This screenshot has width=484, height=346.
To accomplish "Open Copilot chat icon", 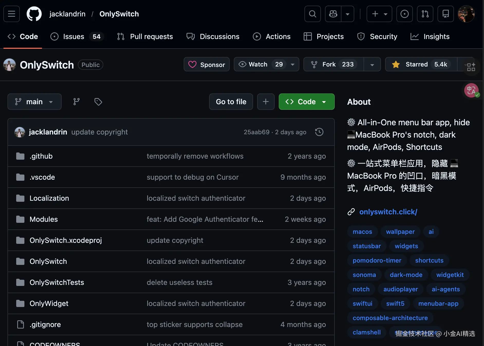I will tap(333, 14).
